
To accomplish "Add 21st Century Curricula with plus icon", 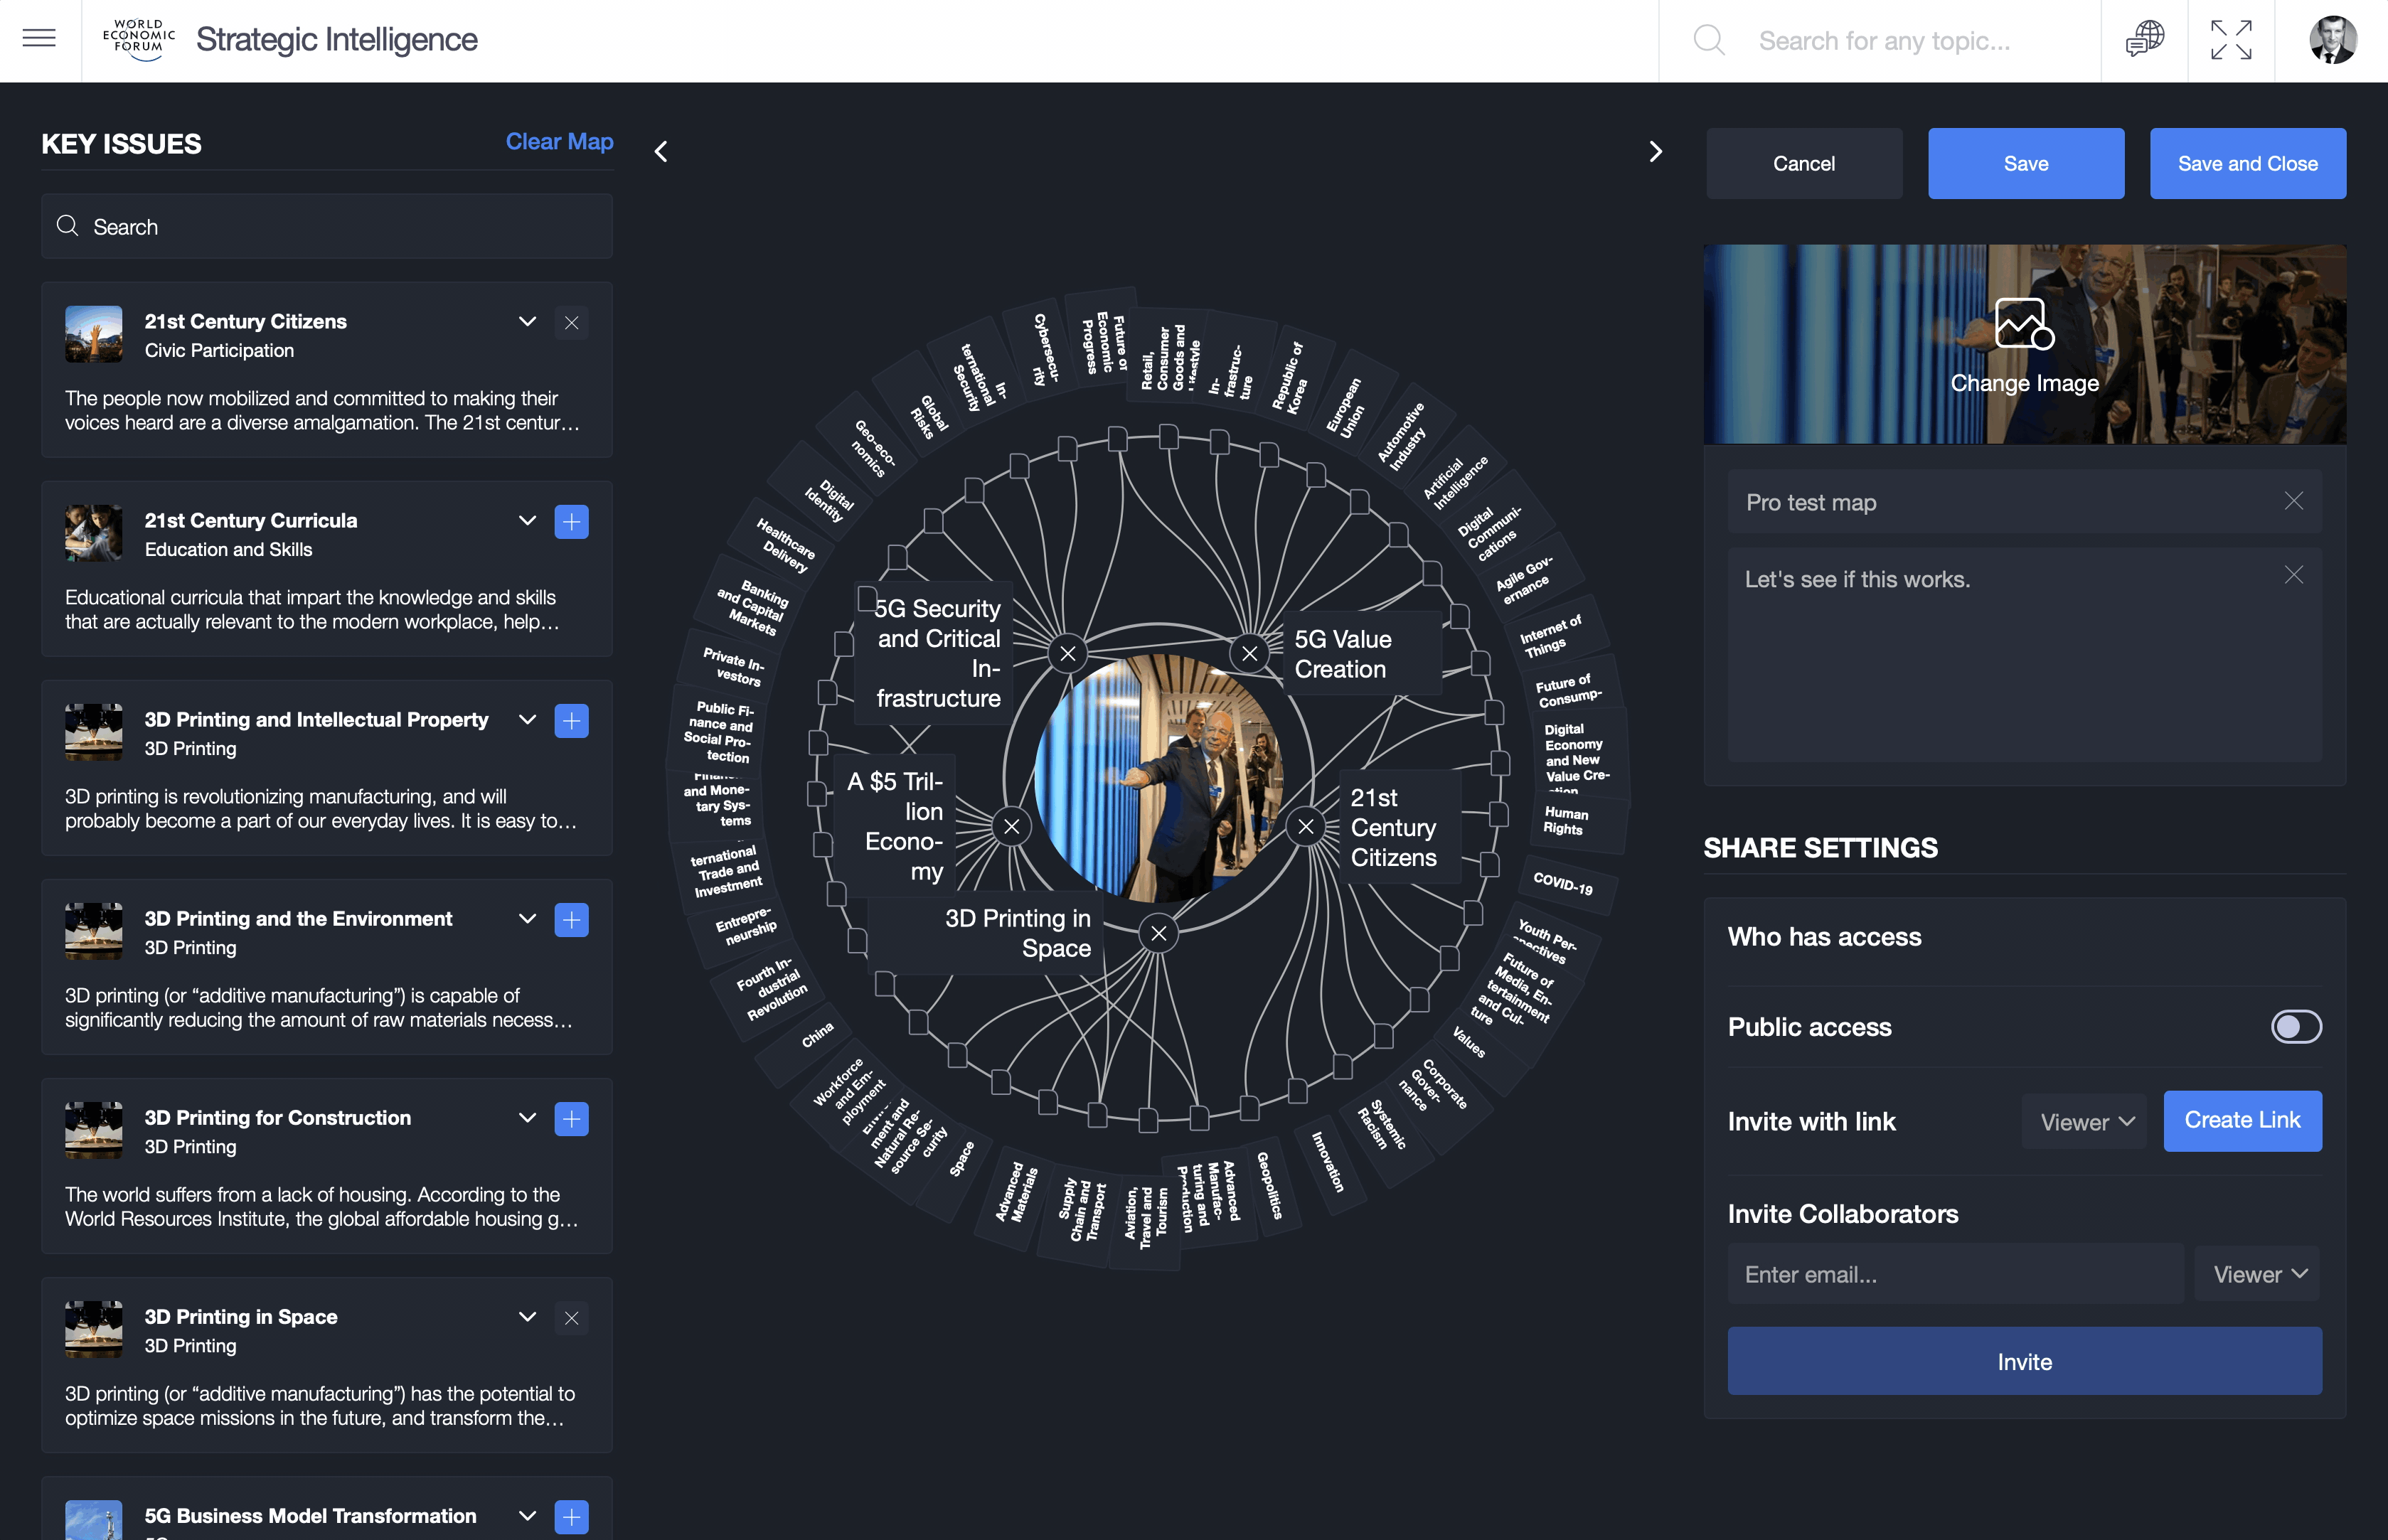I will click(x=571, y=521).
